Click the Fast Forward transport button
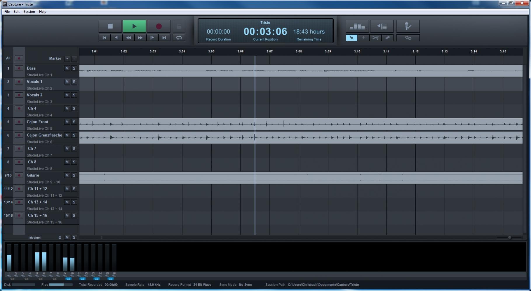Screen dimensions: 531x291 point(140,38)
